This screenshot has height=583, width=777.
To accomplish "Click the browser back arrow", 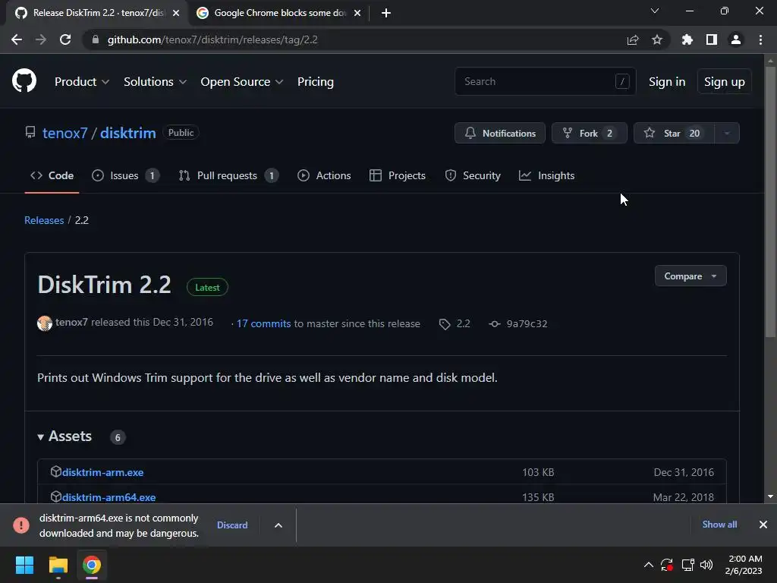I will click(17, 39).
